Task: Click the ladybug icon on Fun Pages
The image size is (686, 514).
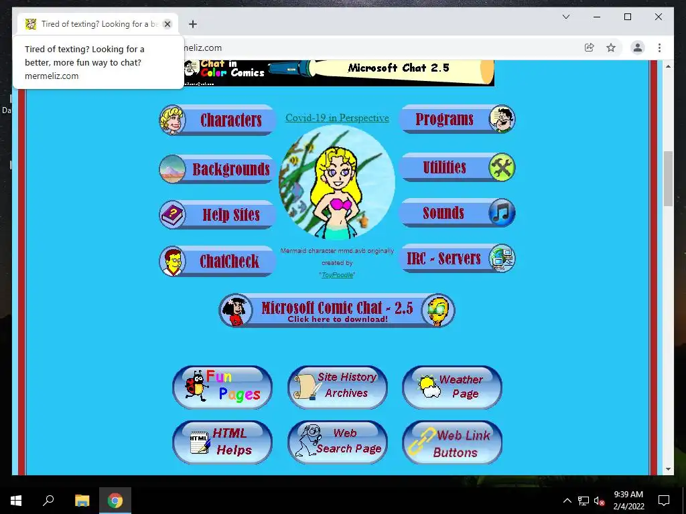Action: (x=195, y=385)
